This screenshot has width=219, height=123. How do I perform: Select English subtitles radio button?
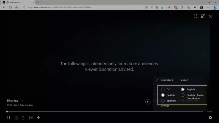[163, 95]
